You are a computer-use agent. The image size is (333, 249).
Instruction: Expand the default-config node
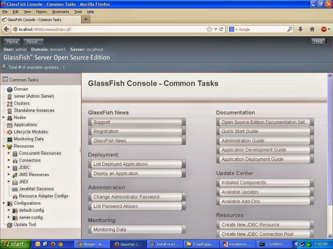tap(9, 210)
